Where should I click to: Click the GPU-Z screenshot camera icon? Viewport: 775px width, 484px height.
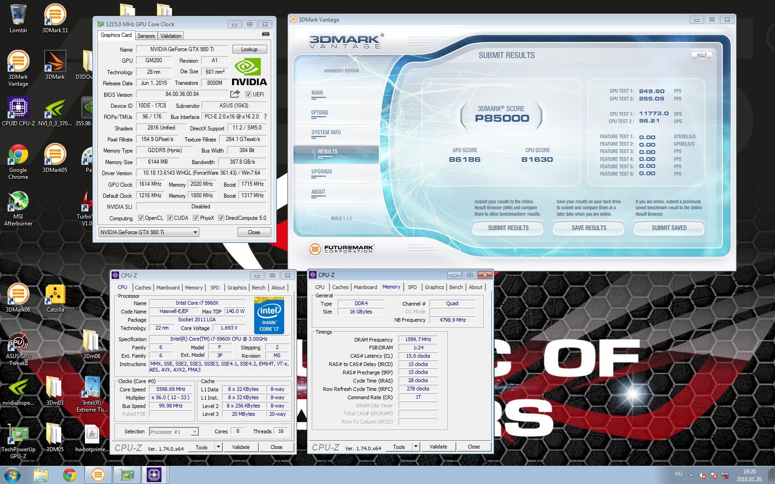click(x=266, y=34)
